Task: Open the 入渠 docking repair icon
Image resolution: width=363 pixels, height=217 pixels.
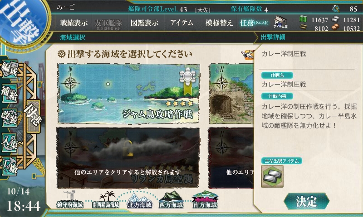Action: (9, 142)
